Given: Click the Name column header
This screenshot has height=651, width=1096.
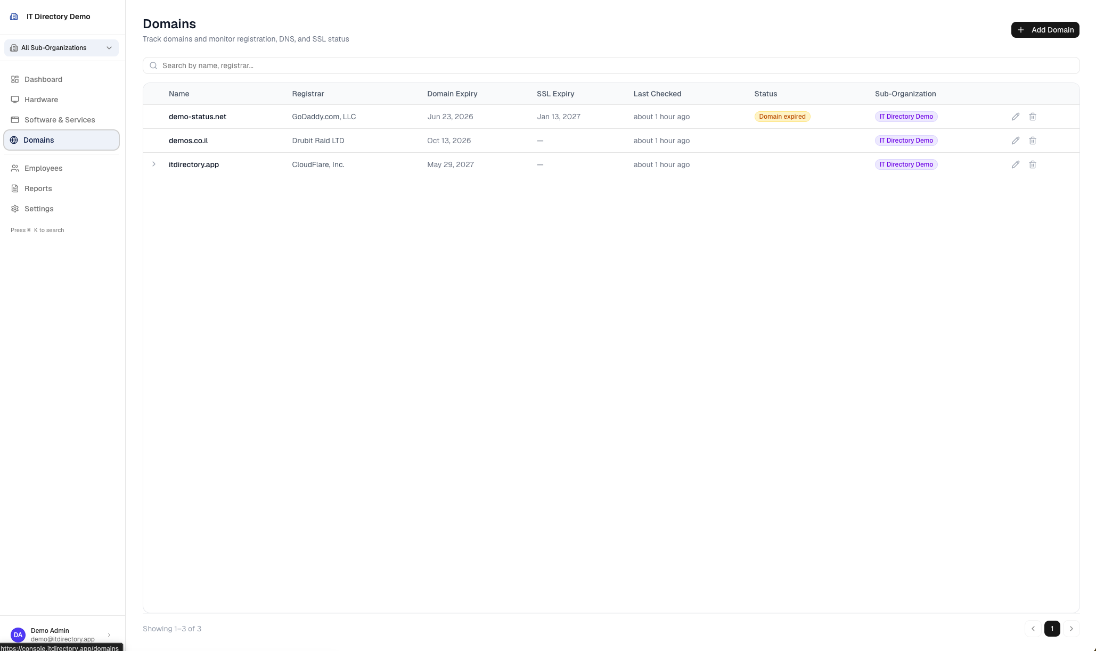Looking at the screenshot, I should coord(179,94).
